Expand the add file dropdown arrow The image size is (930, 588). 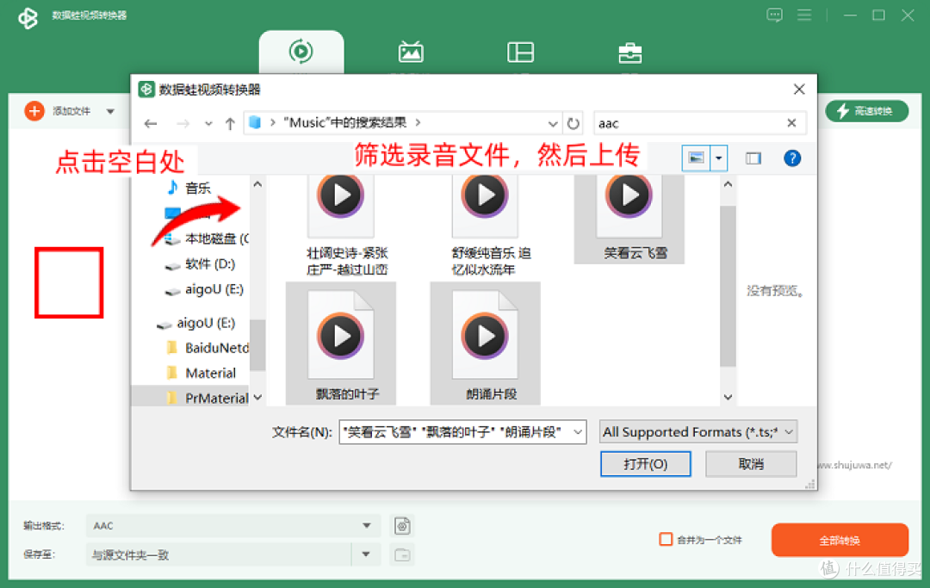click(x=110, y=111)
